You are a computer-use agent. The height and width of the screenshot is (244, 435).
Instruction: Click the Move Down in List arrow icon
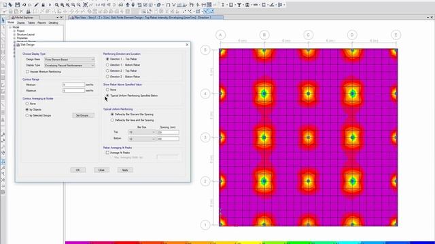point(133,5)
